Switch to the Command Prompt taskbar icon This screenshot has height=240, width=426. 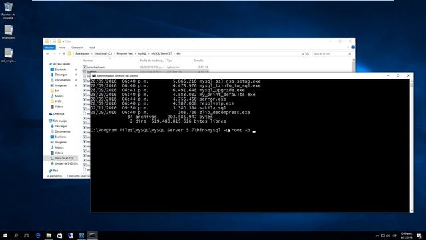(92, 235)
